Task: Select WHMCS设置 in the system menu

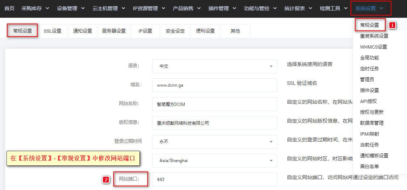Action: pos(374,47)
